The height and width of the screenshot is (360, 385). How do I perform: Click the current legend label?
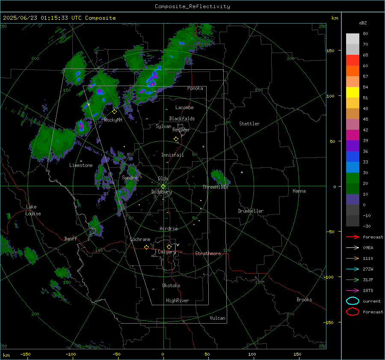coord(372,301)
